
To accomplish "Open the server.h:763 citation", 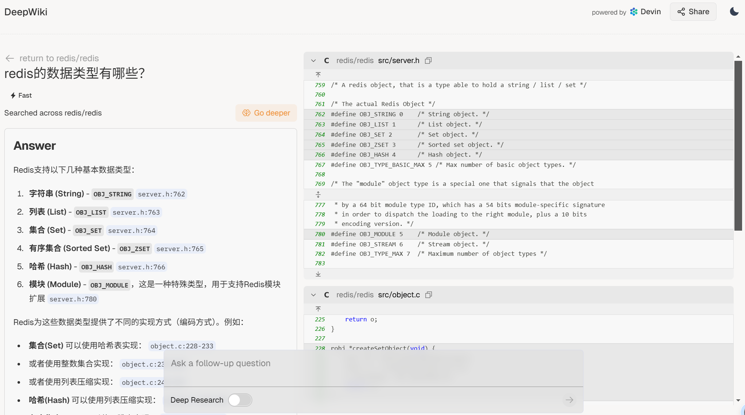I will pyautogui.click(x=136, y=212).
